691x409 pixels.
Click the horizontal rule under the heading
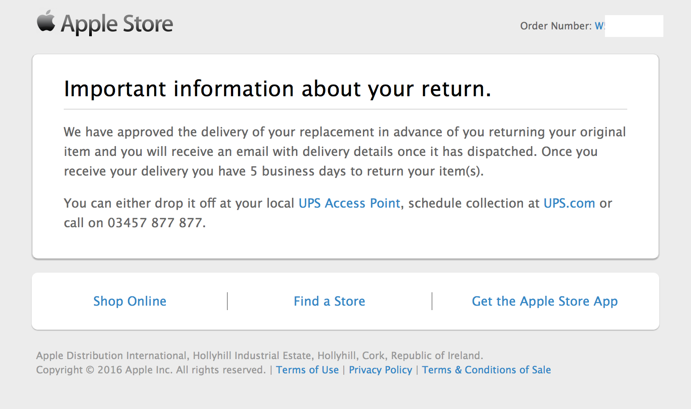coord(345,109)
